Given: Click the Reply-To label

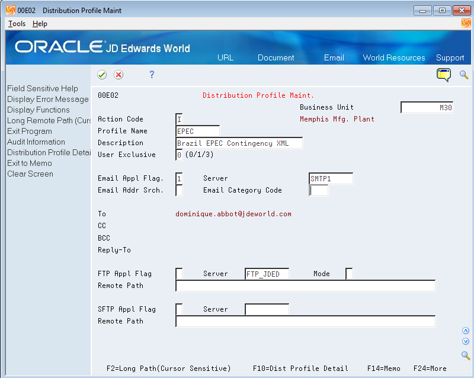Looking at the screenshot, I should pyautogui.click(x=114, y=250).
